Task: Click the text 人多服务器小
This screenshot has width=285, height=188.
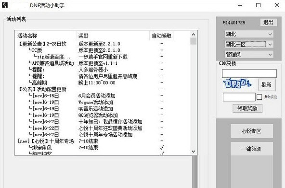Action: [x=93, y=70]
